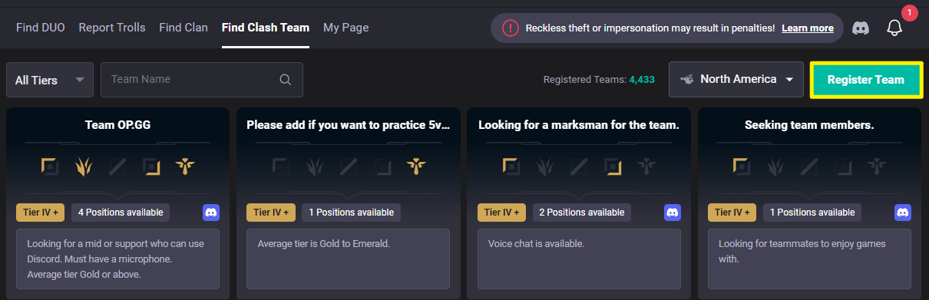Open the notifications bell
This screenshot has width=929, height=300.
894,28
